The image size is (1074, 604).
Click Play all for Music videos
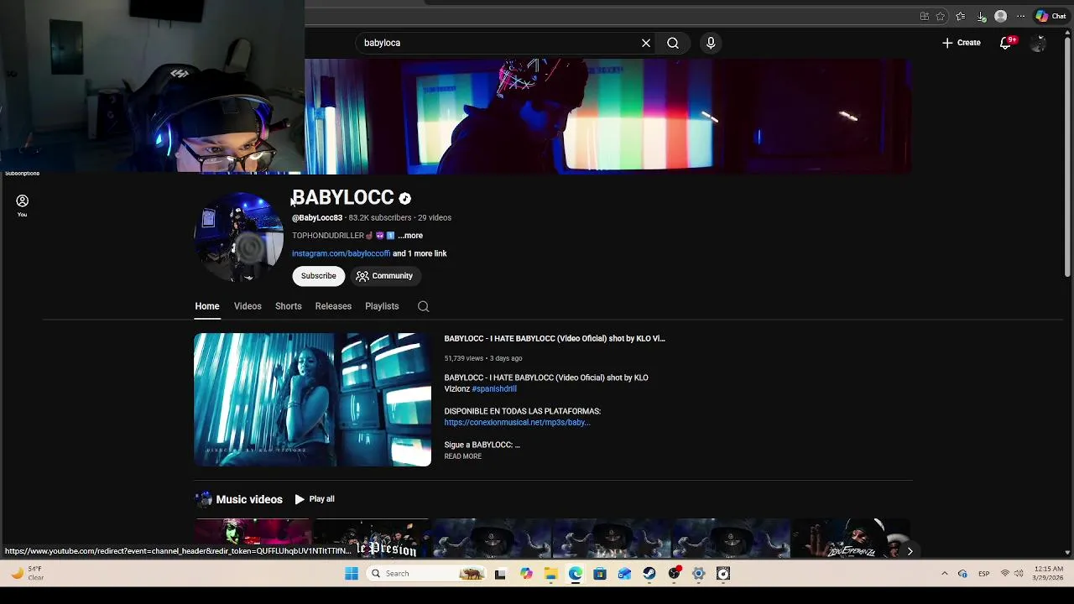pyautogui.click(x=315, y=499)
